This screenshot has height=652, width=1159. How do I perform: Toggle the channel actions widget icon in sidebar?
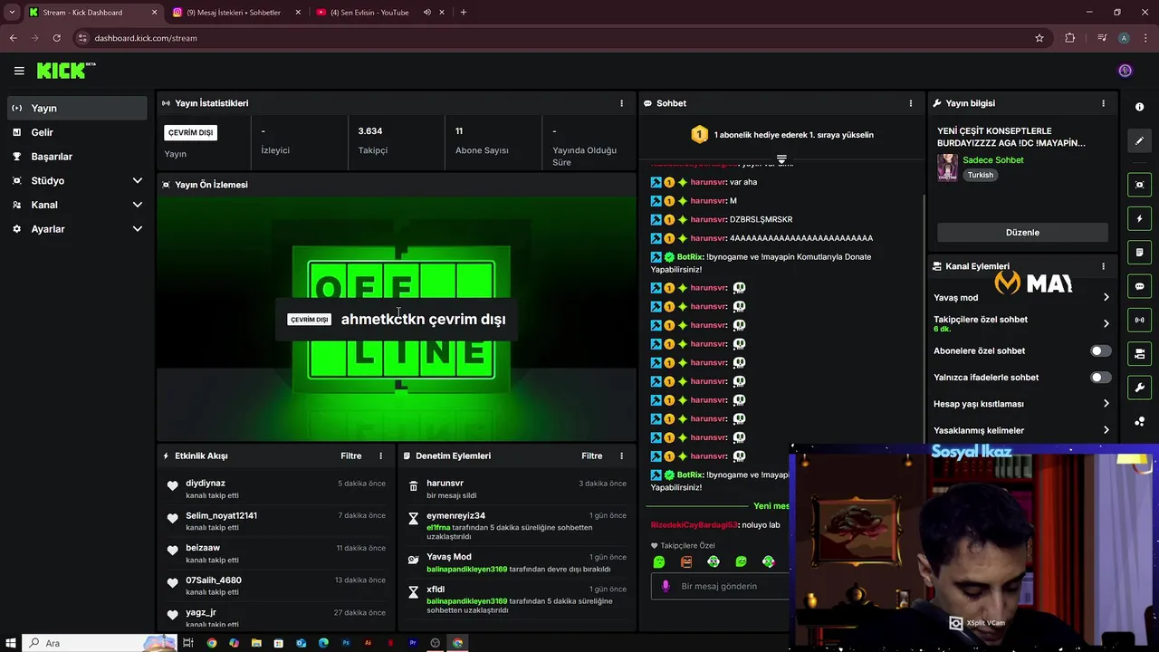(1139, 353)
